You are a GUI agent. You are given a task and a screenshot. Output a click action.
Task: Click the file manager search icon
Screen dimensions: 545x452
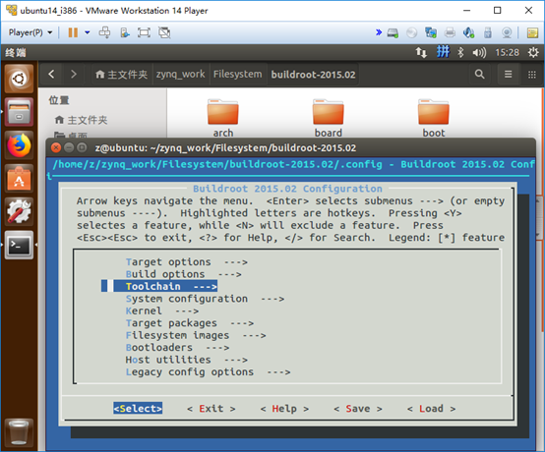pyautogui.click(x=480, y=74)
